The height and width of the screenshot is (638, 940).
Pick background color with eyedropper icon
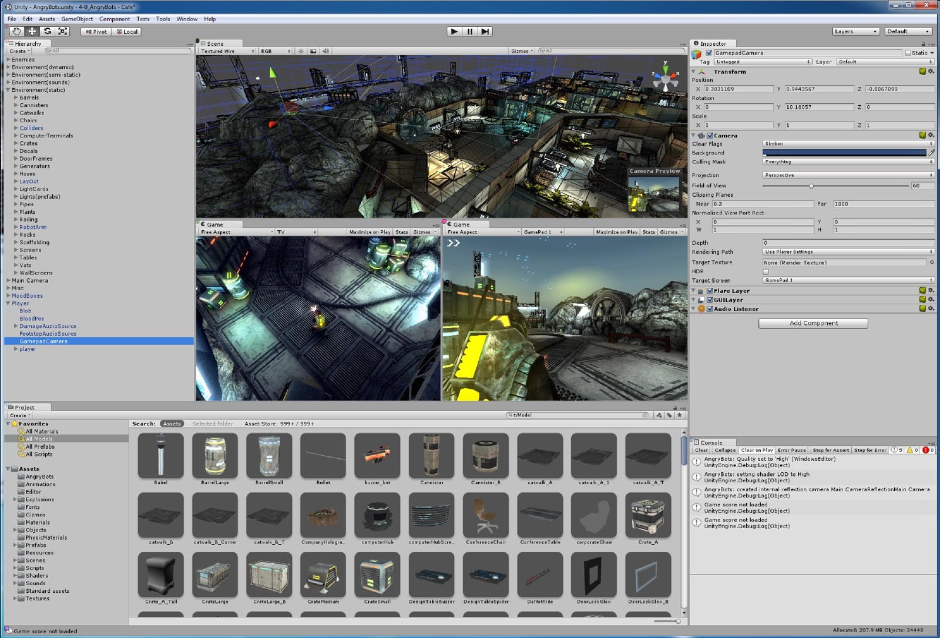932,153
